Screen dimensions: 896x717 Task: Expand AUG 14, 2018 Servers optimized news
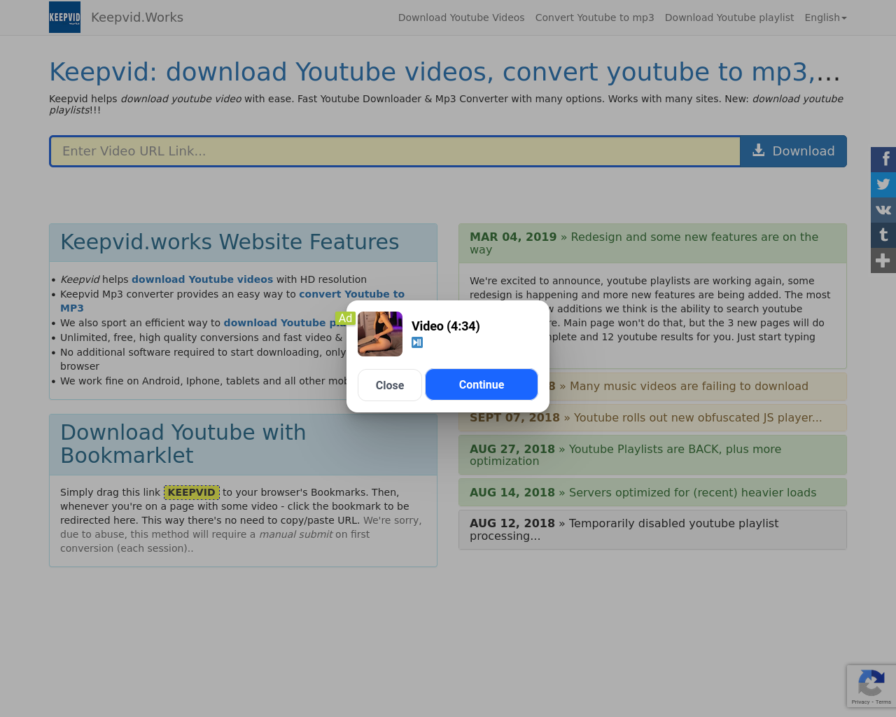coord(652,493)
